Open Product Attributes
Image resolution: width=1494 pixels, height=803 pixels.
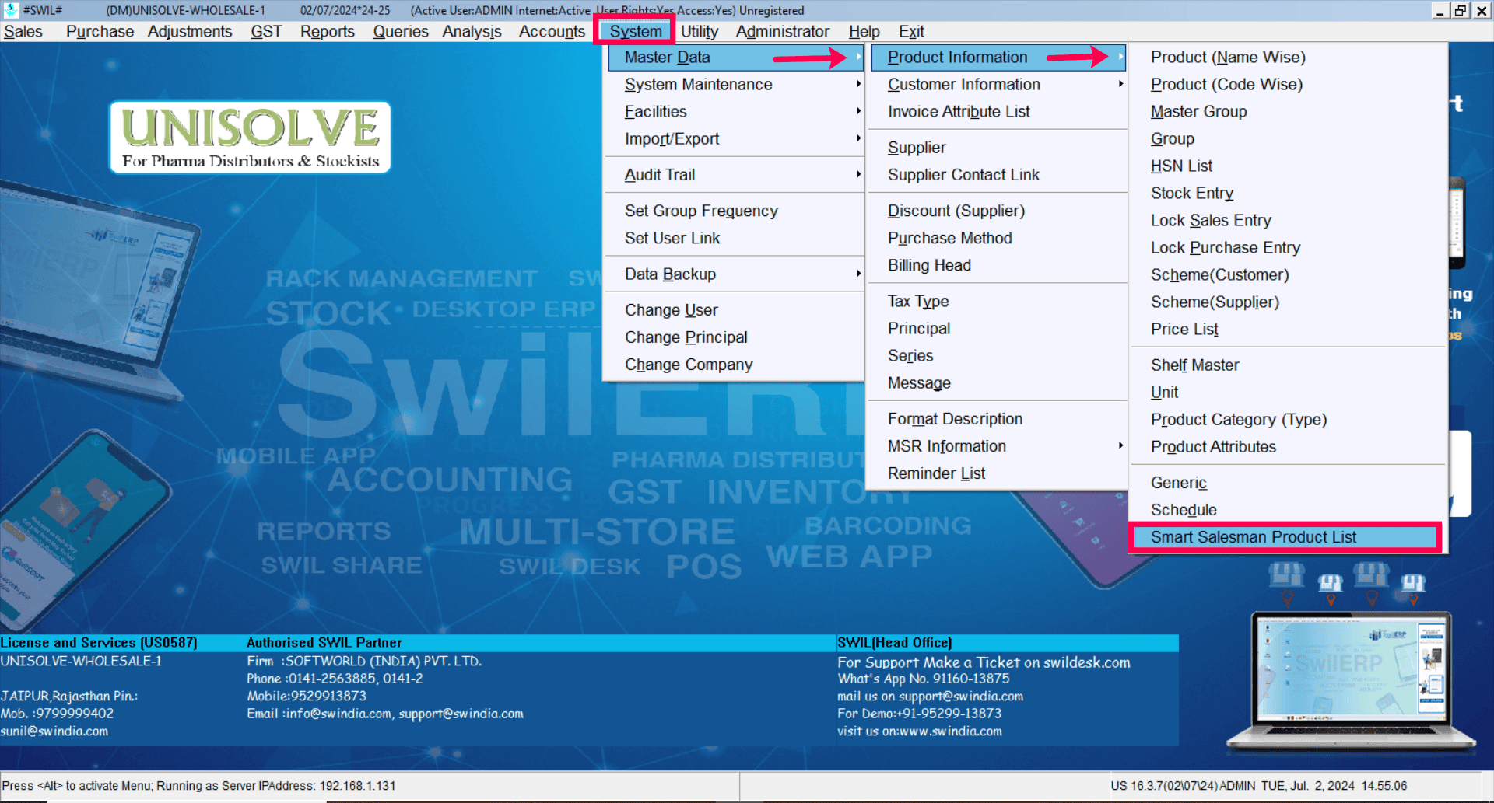[1288, 447]
